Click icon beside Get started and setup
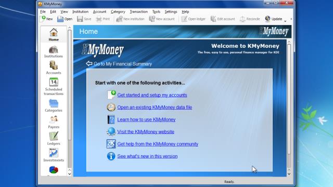Screen dimensions: 333x187 point(111,95)
